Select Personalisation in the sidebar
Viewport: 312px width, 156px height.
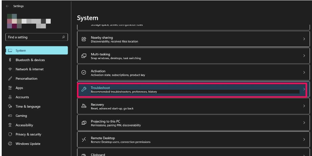click(26, 79)
